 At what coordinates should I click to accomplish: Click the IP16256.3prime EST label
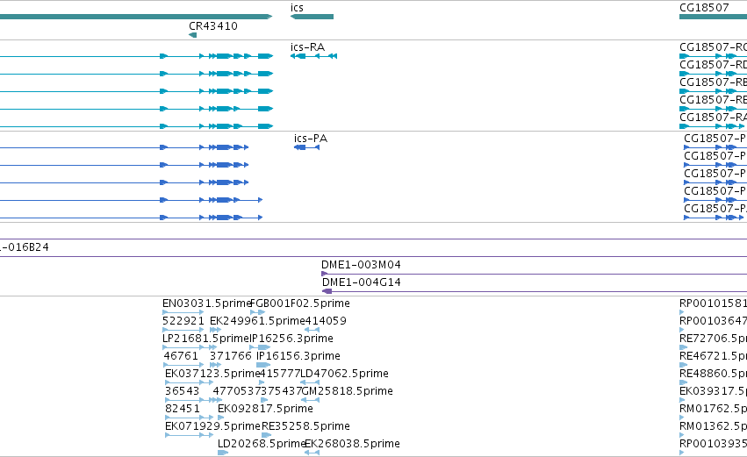coord(291,339)
